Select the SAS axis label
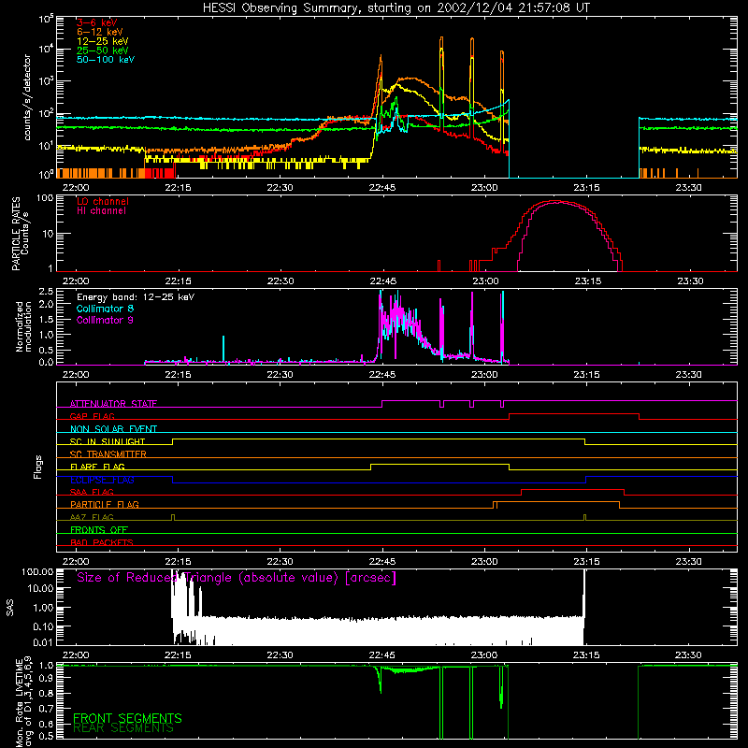Screen dimensions: 748x748 pyautogui.click(x=9, y=608)
